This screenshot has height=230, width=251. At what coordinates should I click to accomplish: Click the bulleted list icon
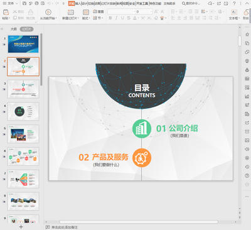(173, 11)
